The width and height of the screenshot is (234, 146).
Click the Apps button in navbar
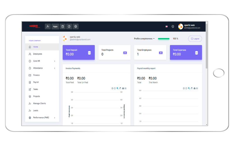click(x=55, y=27)
